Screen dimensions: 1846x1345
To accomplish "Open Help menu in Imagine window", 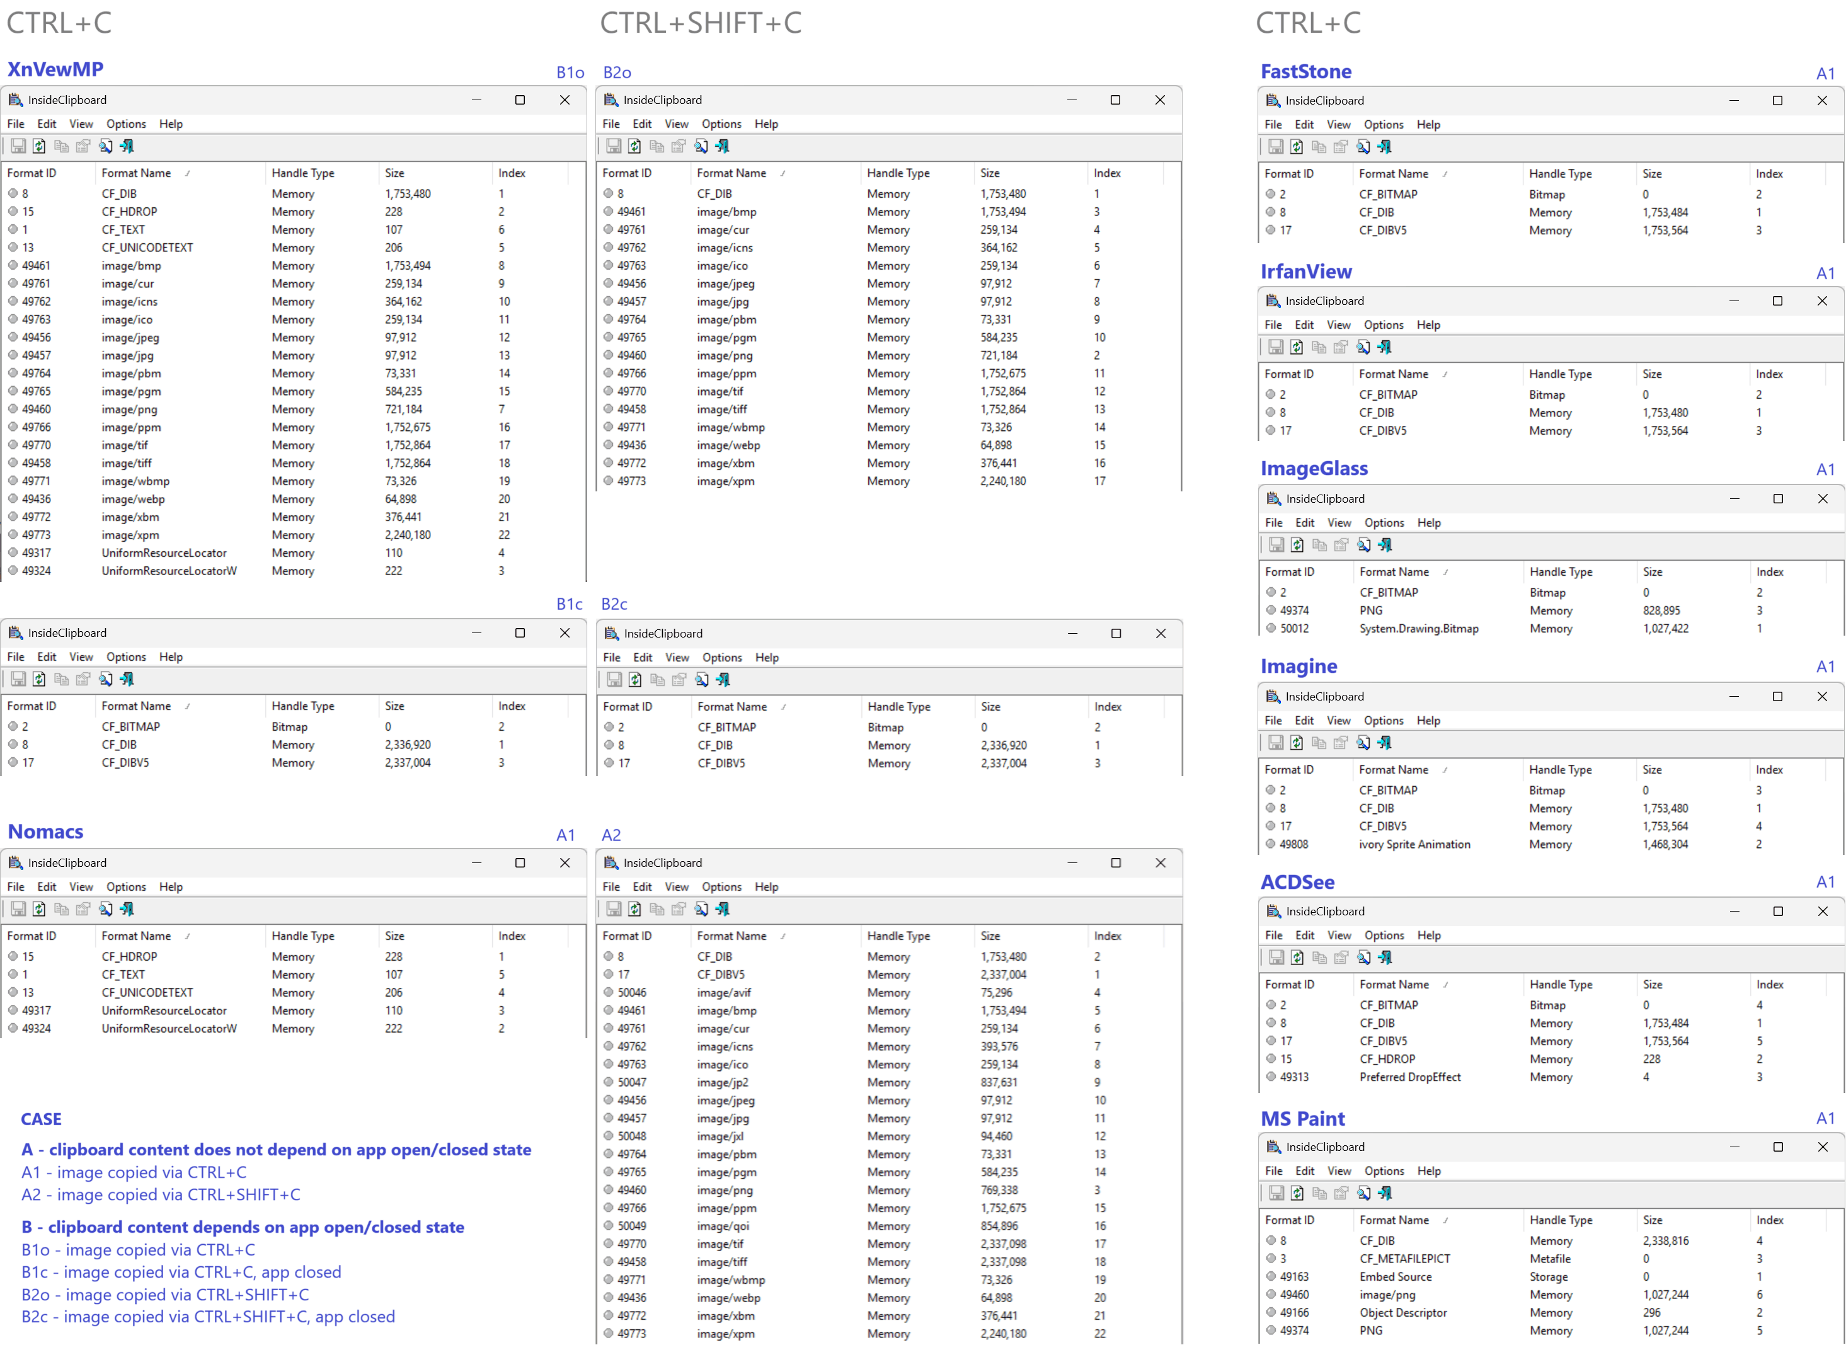I will point(1428,721).
